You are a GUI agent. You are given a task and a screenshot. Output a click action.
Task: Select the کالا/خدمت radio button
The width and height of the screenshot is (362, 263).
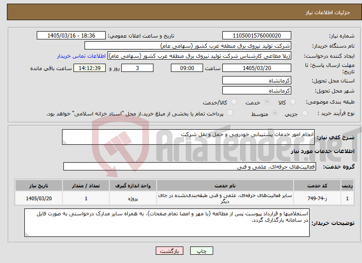[234, 102]
